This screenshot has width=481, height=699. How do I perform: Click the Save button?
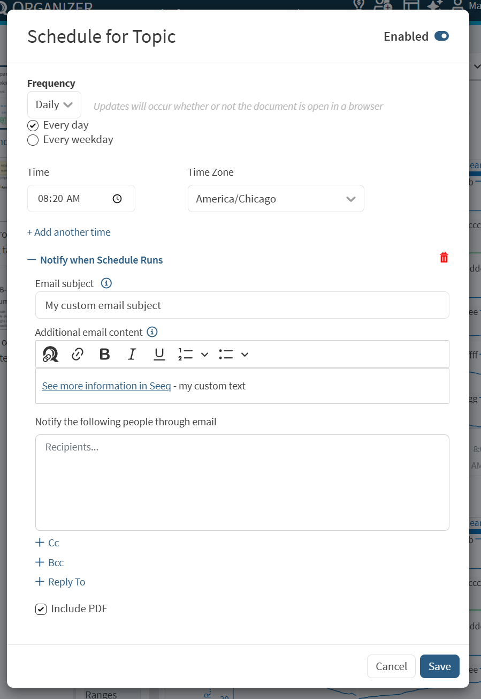point(439,666)
